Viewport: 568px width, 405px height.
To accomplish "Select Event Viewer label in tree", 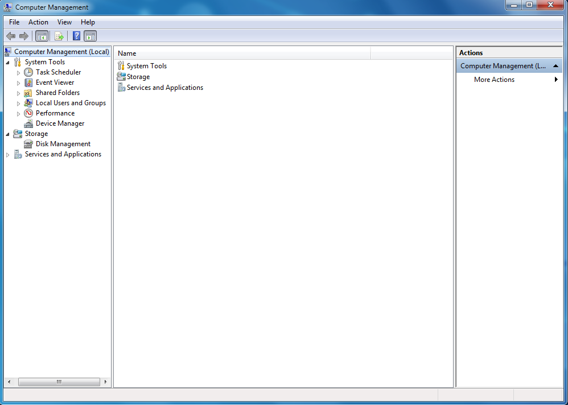I will 55,82.
